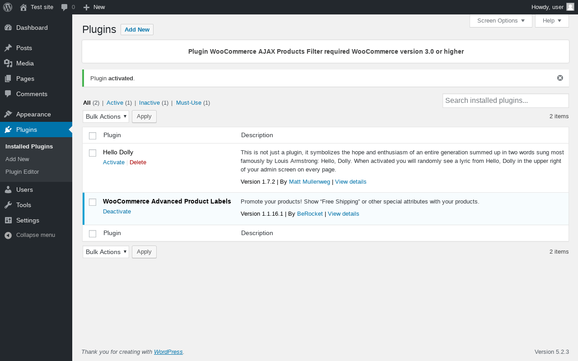Click the Pages icon in sidebar

coord(8,79)
